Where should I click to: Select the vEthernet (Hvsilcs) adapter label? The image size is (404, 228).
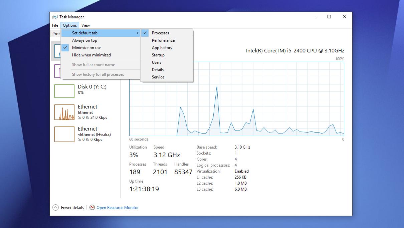(94, 135)
